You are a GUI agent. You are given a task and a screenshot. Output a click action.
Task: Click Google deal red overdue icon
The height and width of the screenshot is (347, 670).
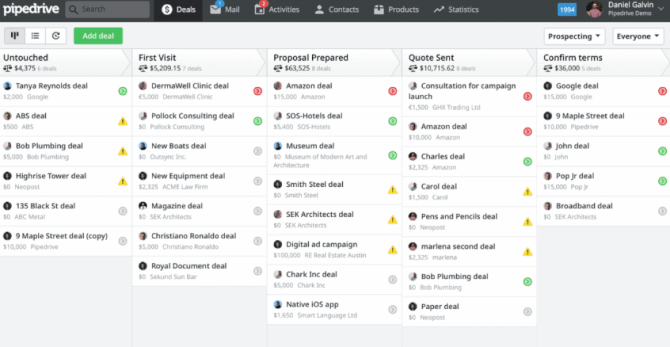click(662, 91)
